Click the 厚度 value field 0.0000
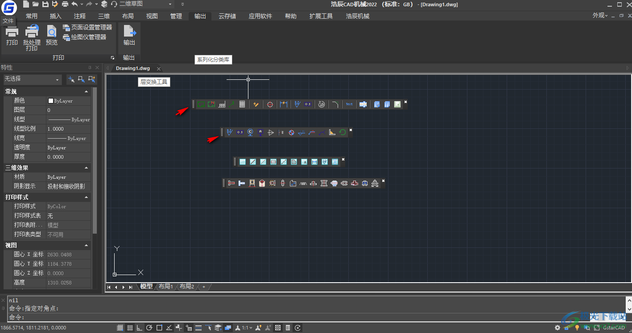The height and width of the screenshot is (333, 632). pos(69,157)
